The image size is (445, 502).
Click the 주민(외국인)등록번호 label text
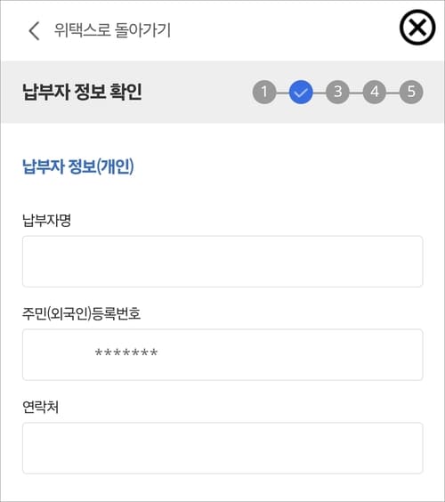(x=81, y=313)
